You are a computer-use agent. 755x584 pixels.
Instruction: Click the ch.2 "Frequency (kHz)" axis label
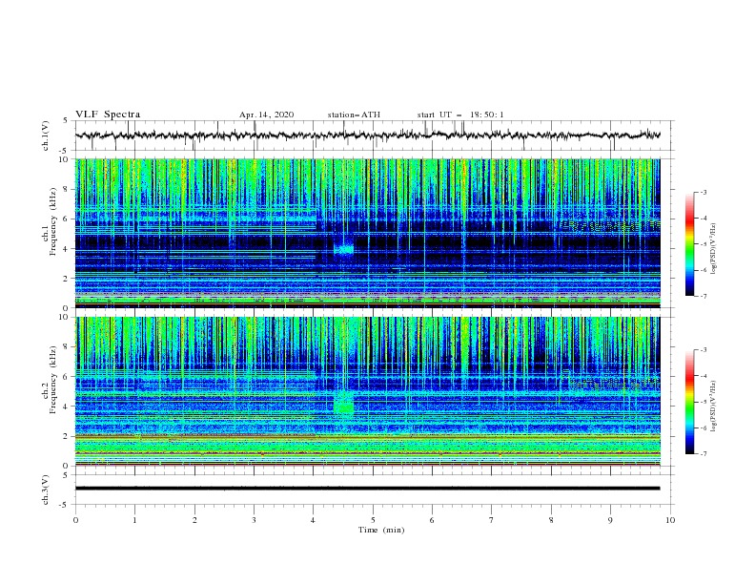click(53, 380)
